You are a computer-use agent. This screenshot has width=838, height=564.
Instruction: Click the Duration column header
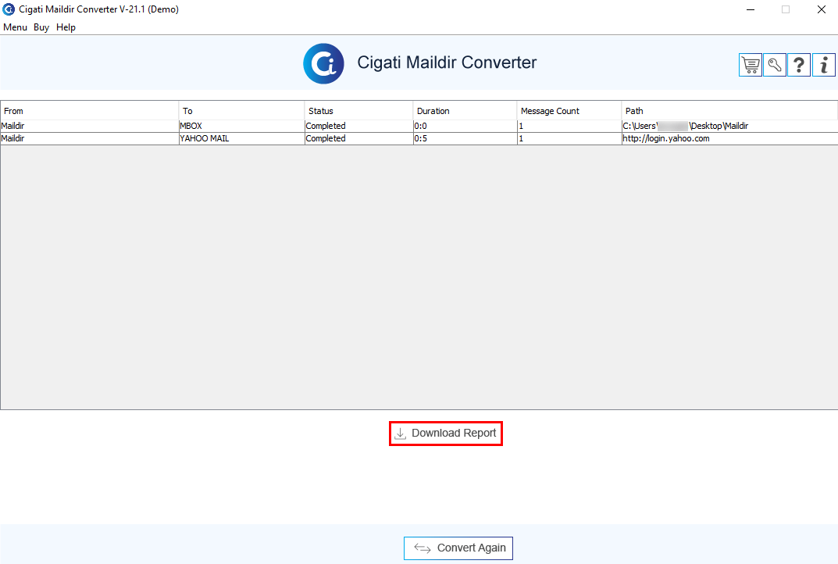tap(465, 111)
